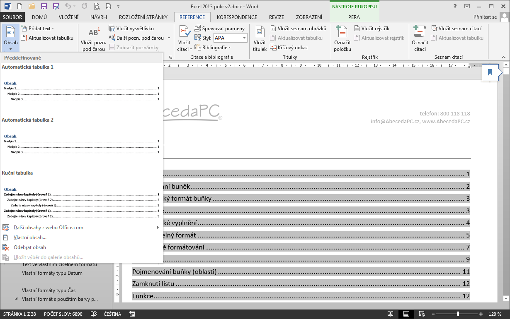510x319 pixels.
Task: Open print preview magnifier icon
Action: coord(97,6)
